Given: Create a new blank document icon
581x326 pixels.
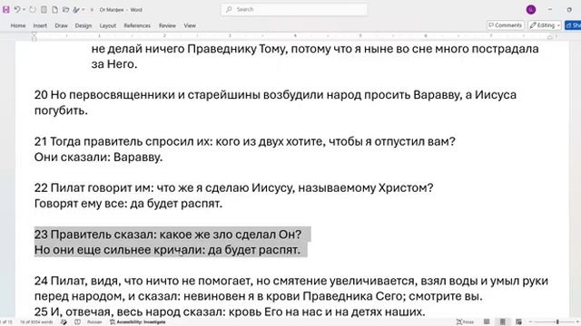Looking at the screenshot, I should pos(54,10).
